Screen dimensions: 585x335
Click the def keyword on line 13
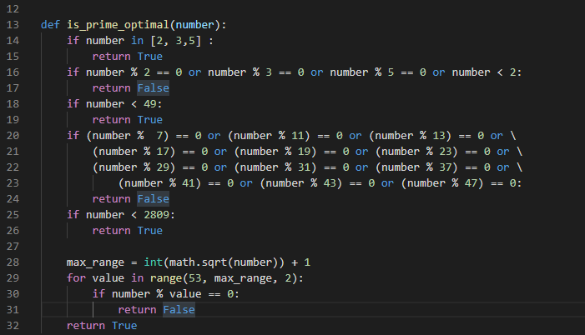50,25
